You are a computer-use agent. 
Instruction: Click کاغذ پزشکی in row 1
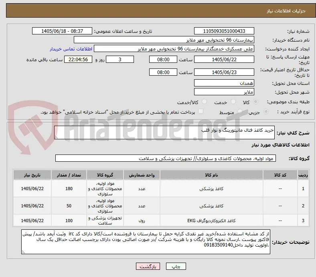(x=211, y=189)
